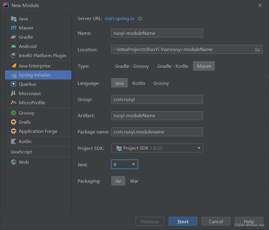This screenshot has height=230, width=269.
Task: Click the IntelliJ Platform Plugin icon
Action: 14,56
